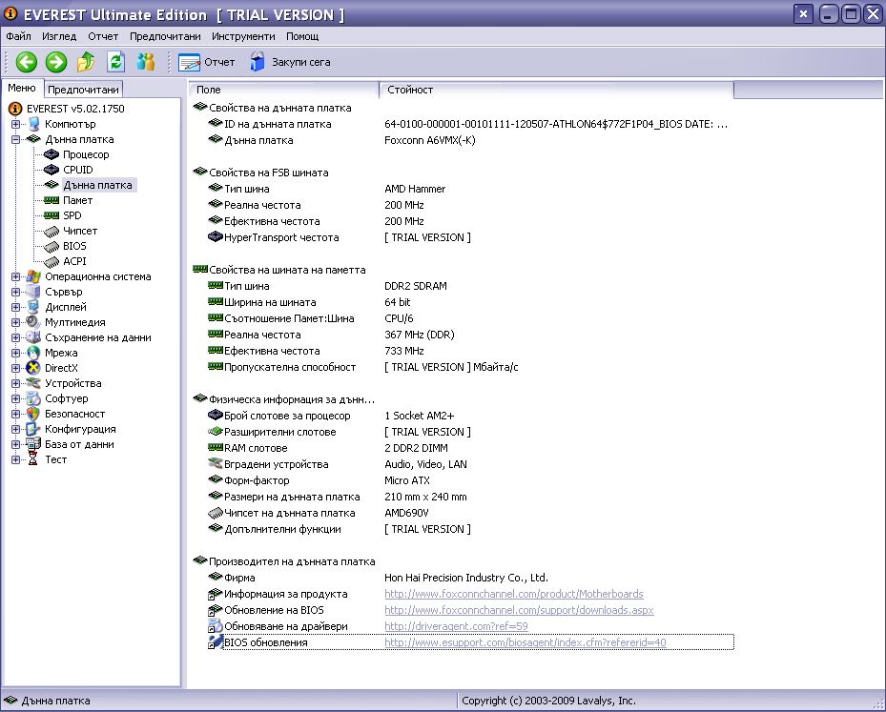Expand the Компютър tree node
This screenshot has height=712, width=886.
point(16,124)
